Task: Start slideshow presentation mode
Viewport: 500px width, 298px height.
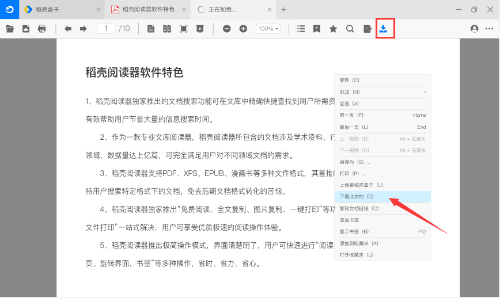Action: coord(200,29)
